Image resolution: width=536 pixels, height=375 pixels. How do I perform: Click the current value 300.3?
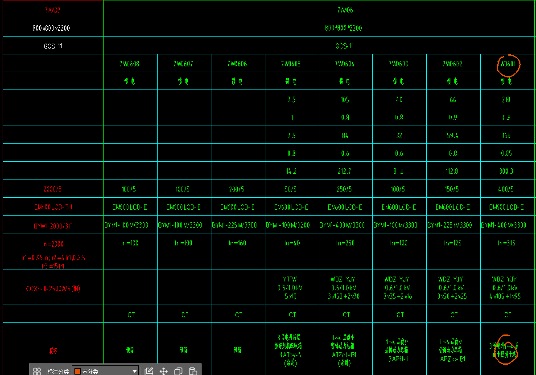click(x=506, y=171)
